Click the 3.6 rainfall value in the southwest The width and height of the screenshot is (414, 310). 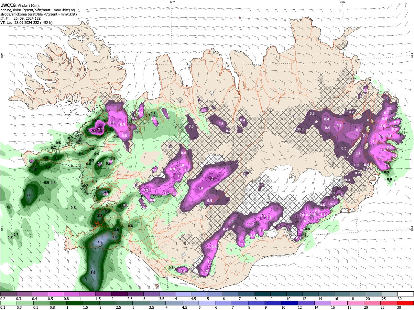coord(114,237)
